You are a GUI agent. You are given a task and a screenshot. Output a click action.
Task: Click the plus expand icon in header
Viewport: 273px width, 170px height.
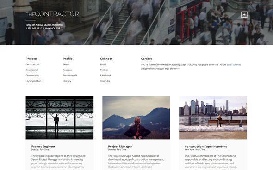pyautogui.click(x=244, y=15)
